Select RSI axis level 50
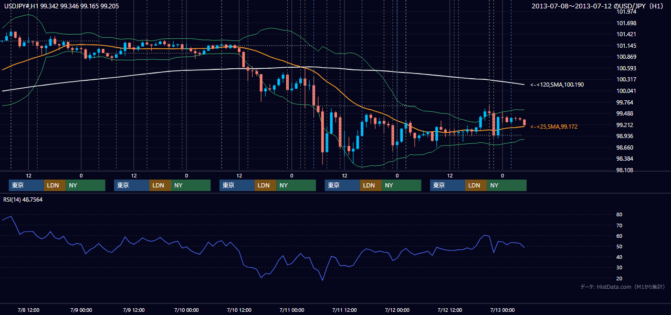 click(620, 246)
